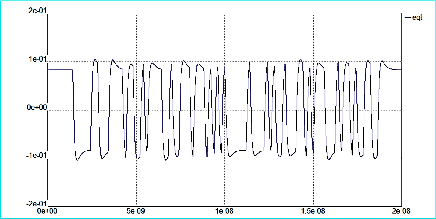This screenshot has height=219, width=436.
Task: Click the 1e-08 x-axis label
Action: (x=225, y=211)
